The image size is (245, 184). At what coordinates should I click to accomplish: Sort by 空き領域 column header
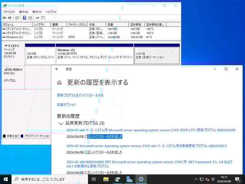(x=137, y=25)
